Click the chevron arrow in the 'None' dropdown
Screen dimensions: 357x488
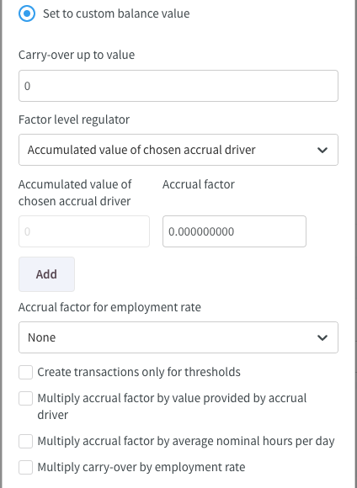pyautogui.click(x=322, y=337)
